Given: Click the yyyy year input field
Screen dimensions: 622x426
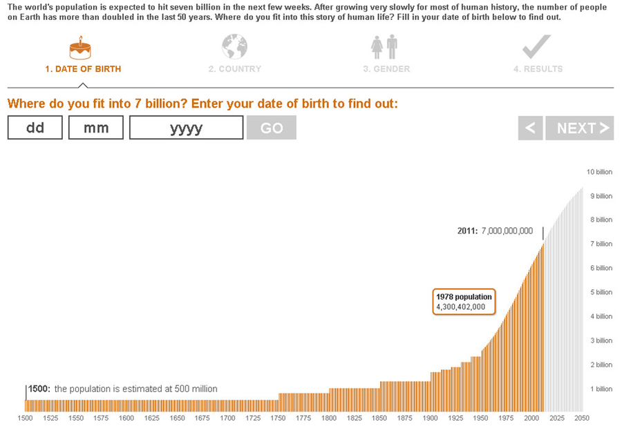Looking at the screenshot, I should point(186,128).
